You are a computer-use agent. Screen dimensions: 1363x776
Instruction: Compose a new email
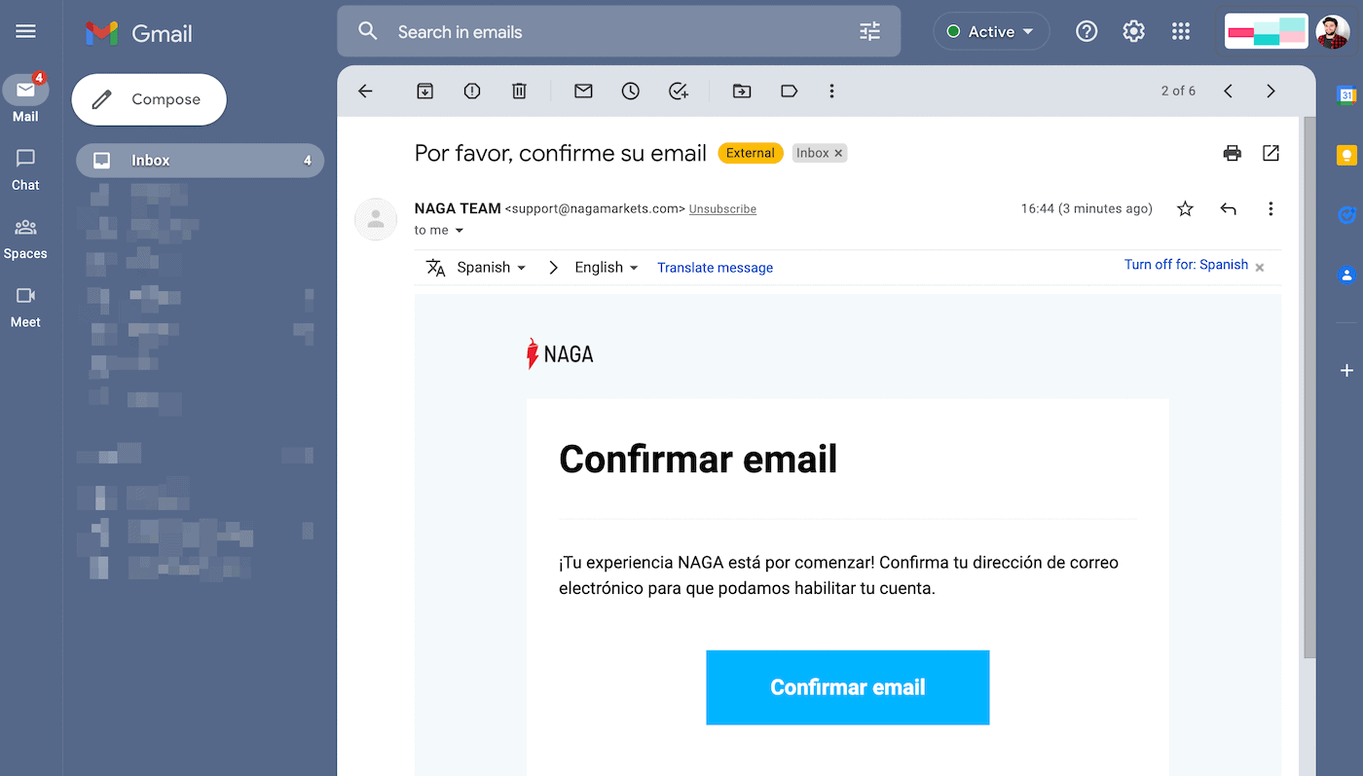(149, 99)
